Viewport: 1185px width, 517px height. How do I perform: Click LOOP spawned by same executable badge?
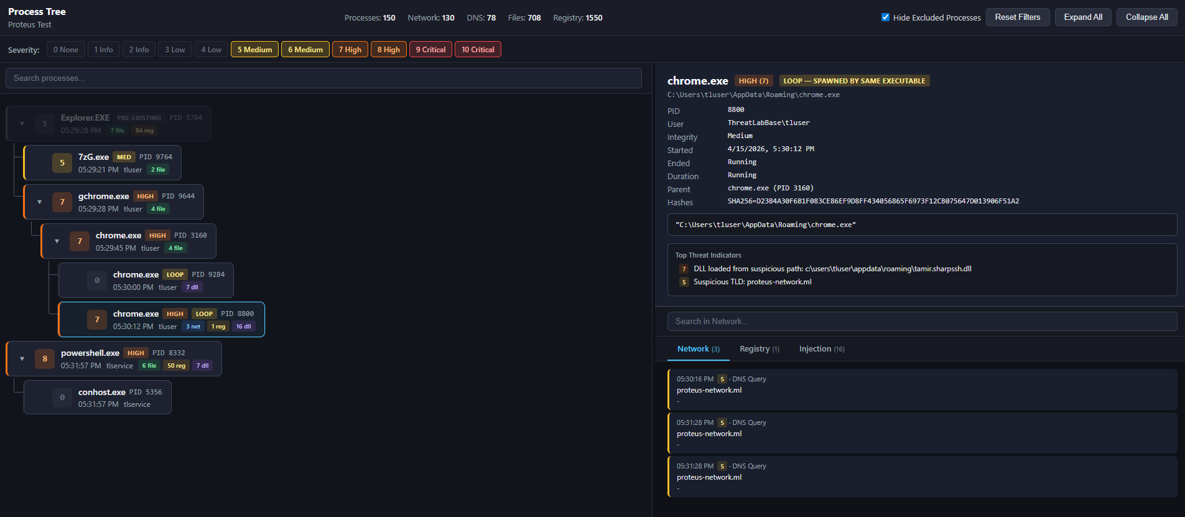click(x=854, y=81)
